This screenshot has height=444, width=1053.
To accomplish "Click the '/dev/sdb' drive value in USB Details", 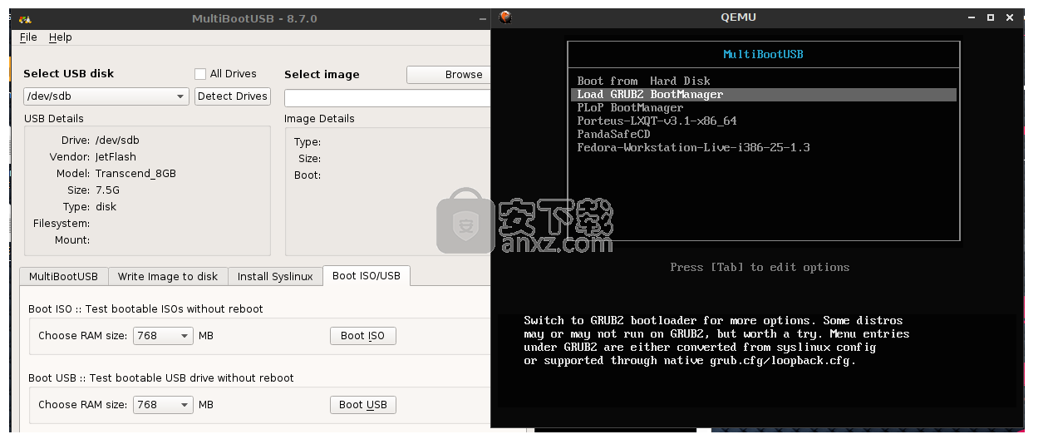I will point(117,141).
